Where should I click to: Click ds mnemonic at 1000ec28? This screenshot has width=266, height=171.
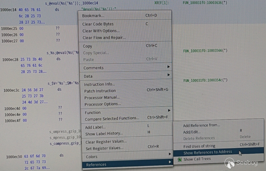tap(58, 59)
